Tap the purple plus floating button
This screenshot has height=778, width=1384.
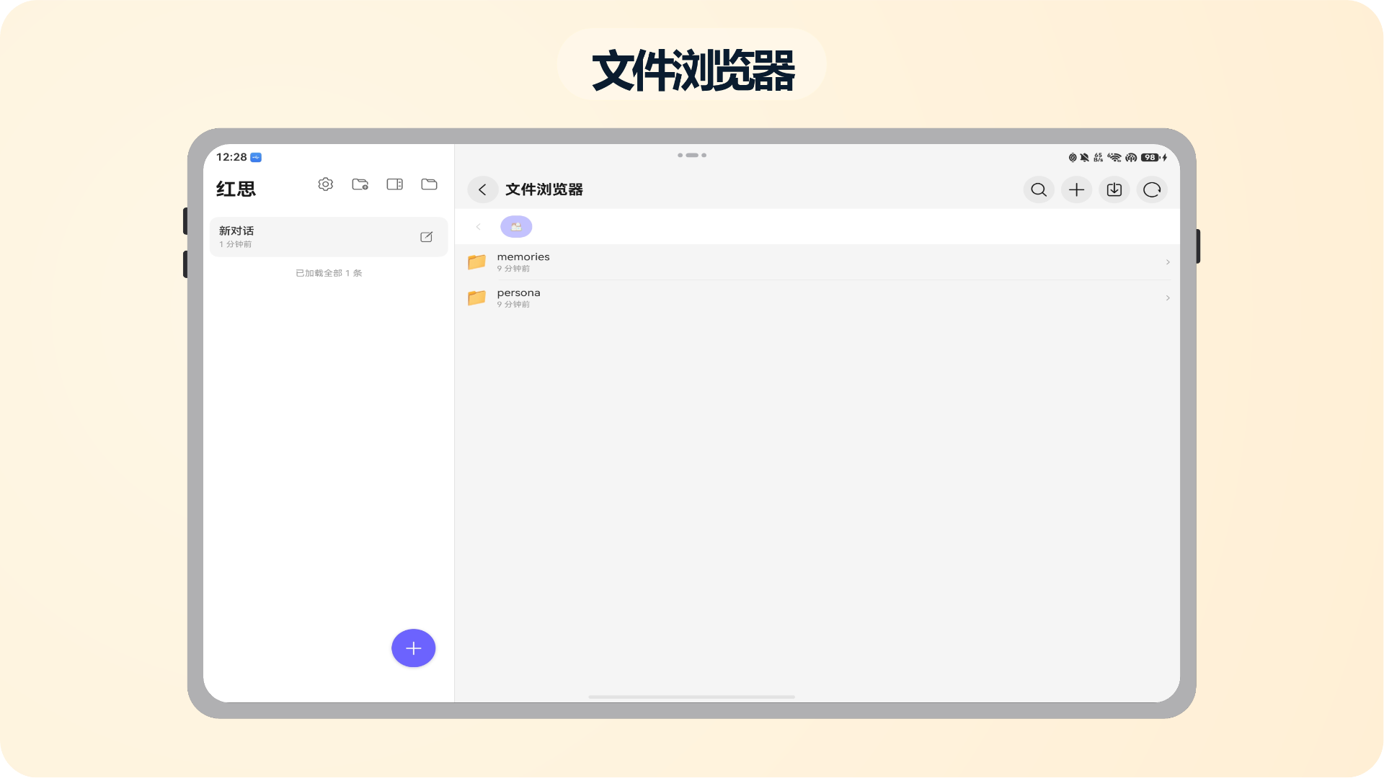click(414, 648)
